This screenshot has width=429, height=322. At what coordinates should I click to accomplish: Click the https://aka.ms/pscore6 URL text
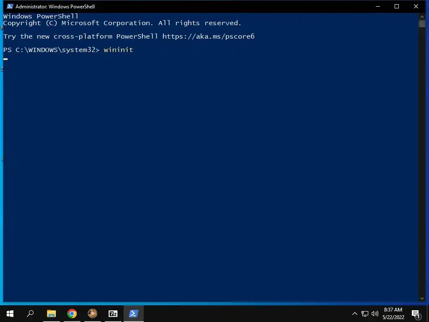pos(209,36)
